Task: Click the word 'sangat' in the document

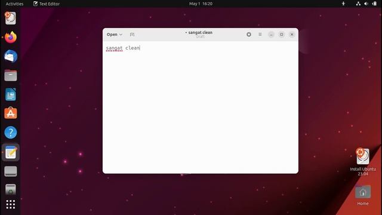Action: coord(114,48)
